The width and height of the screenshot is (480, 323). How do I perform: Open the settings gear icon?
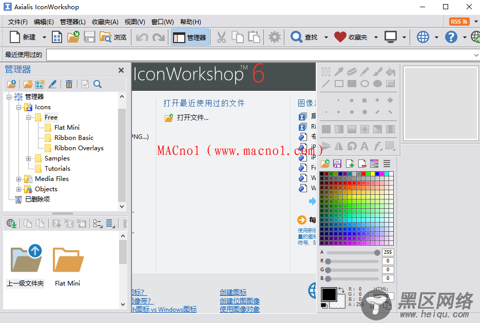pos(274,37)
